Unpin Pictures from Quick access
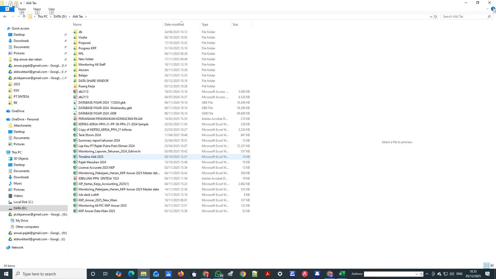Image resolution: width=496 pixels, height=279 pixels. (x=65, y=53)
